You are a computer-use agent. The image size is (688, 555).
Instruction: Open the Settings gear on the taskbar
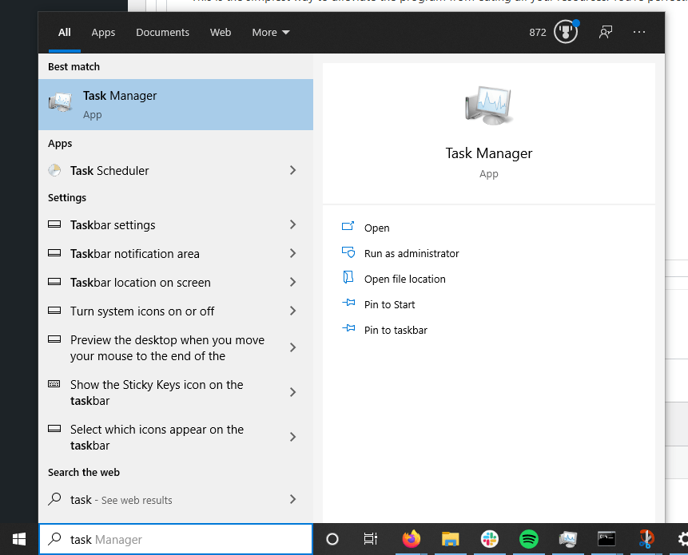pyautogui.click(x=682, y=539)
